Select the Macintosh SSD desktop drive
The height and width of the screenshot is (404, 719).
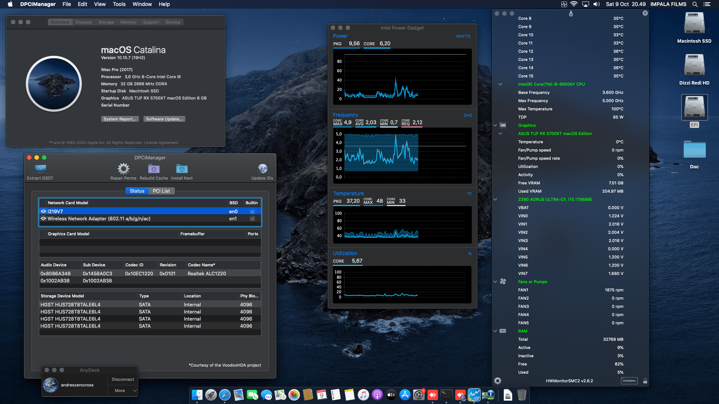[x=694, y=28]
